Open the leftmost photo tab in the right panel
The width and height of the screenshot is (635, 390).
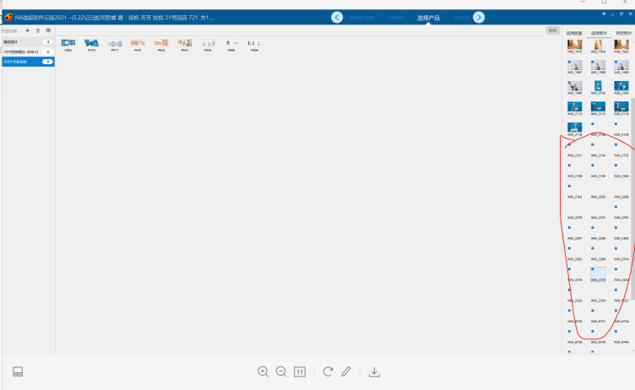click(574, 33)
